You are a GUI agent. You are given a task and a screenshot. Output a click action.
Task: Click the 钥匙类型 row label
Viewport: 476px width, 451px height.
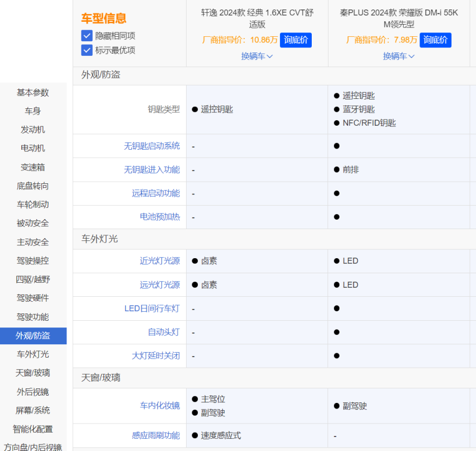click(164, 110)
